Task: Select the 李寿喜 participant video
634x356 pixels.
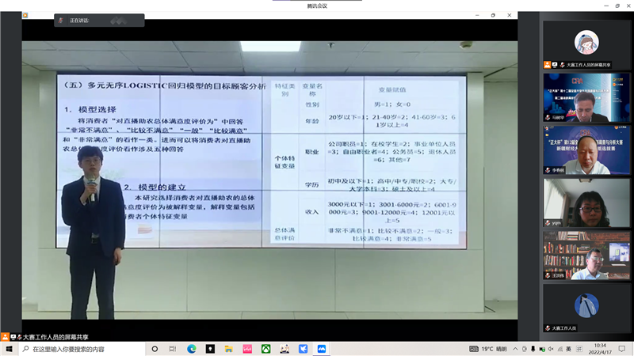Action: [586, 150]
